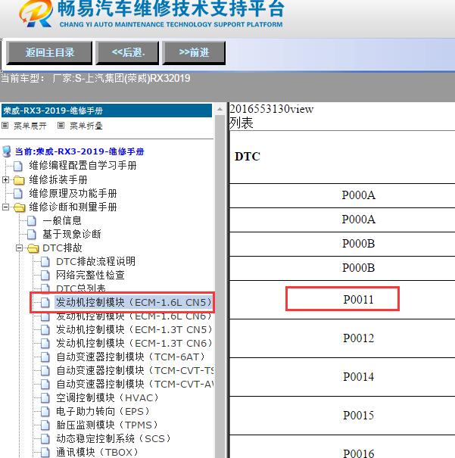Select 发动机控制模块（ECM-1.6L CN6）
The image size is (455, 458).
(134, 316)
